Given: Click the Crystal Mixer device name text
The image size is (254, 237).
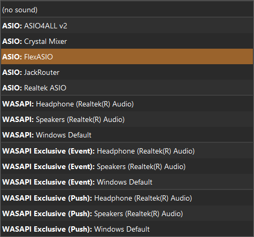Looking at the screenshot, I should tap(45, 42).
